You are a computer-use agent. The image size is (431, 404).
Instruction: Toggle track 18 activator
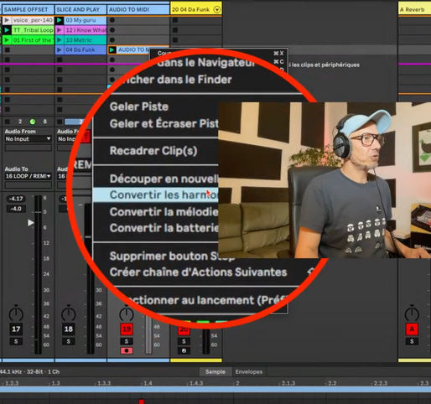tap(69, 329)
